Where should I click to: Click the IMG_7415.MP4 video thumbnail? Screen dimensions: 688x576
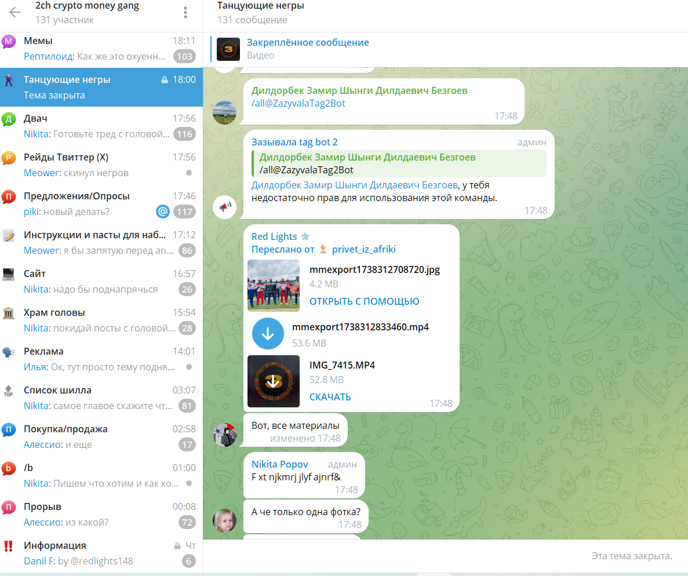point(274,381)
